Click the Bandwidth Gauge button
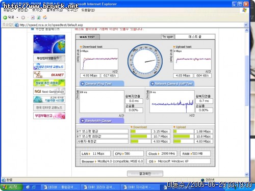 pos(101,121)
